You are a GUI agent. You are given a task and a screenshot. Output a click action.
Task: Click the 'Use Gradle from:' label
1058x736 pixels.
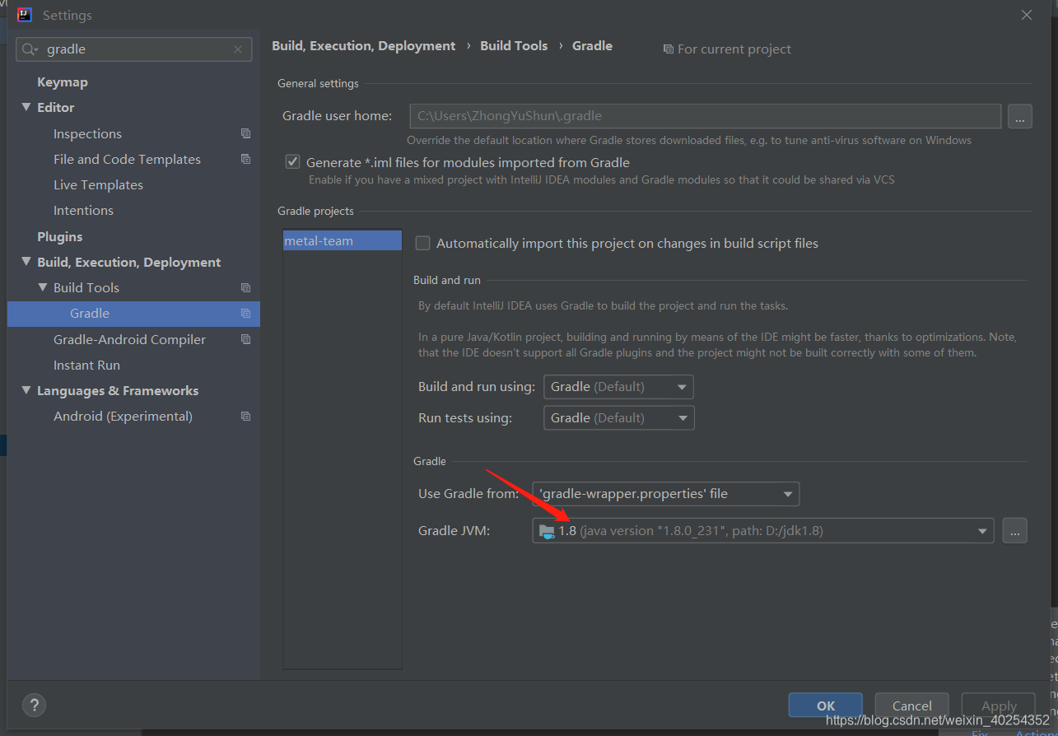(468, 494)
